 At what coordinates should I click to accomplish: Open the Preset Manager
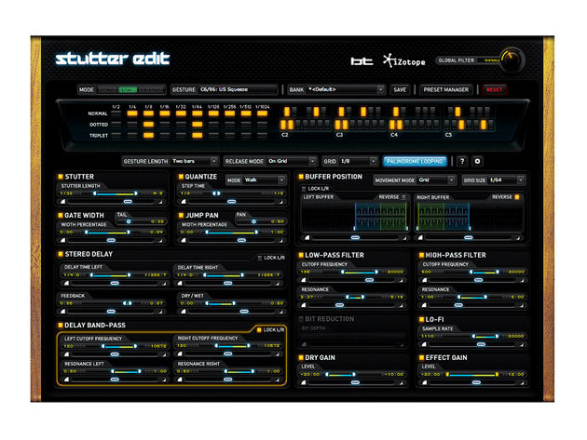446,89
